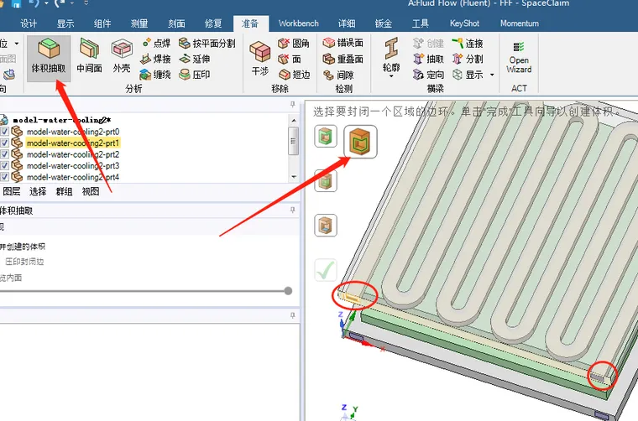This screenshot has width=638, height=421.
Task: Select the 短边 short edges tool
Action: (x=295, y=75)
